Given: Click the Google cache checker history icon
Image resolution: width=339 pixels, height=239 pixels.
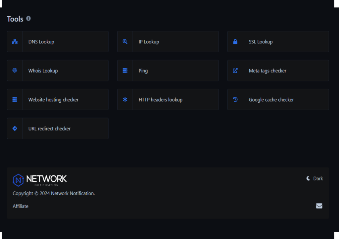Looking at the screenshot, I should pyautogui.click(x=235, y=100).
